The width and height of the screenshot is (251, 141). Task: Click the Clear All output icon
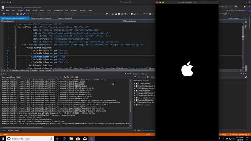(x=72, y=77)
